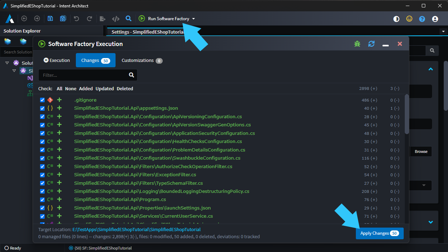
Task: Collapse the second-level application tree node
Action: point(14,70)
